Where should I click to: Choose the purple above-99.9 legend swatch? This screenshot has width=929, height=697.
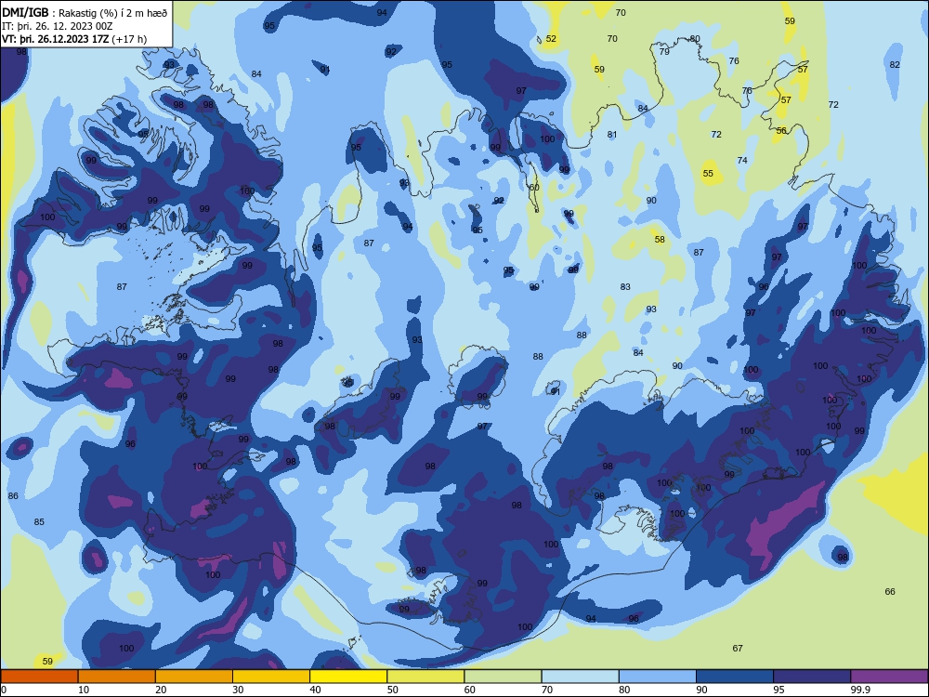tap(889, 677)
